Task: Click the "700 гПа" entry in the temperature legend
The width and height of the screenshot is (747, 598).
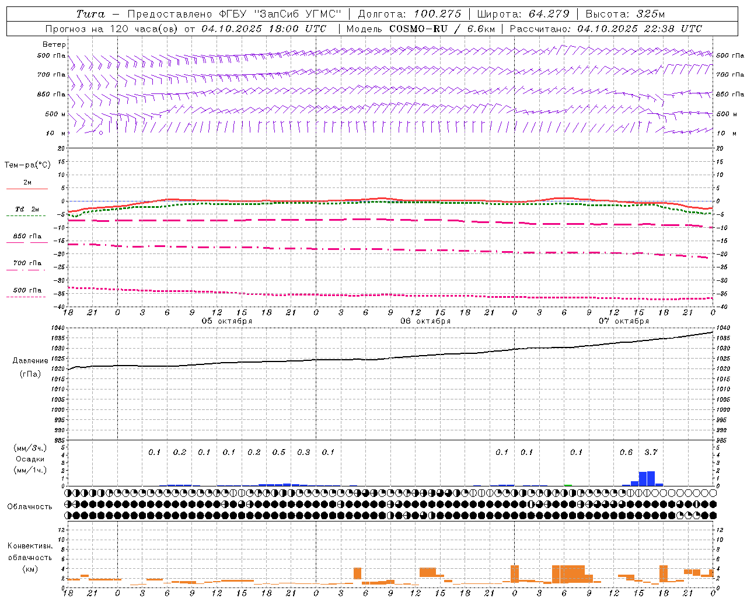Action: click(x=27, y=263)
